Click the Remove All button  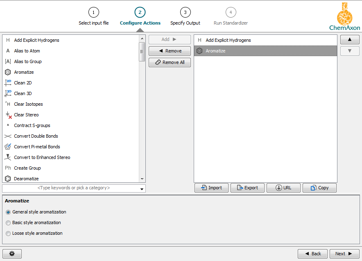pos(170,62)
